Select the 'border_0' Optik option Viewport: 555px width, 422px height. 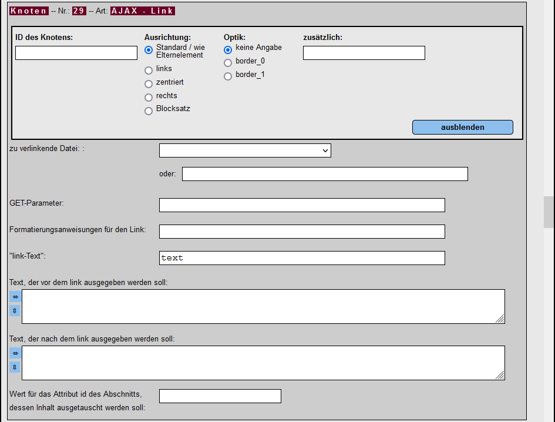click(228, 63)
